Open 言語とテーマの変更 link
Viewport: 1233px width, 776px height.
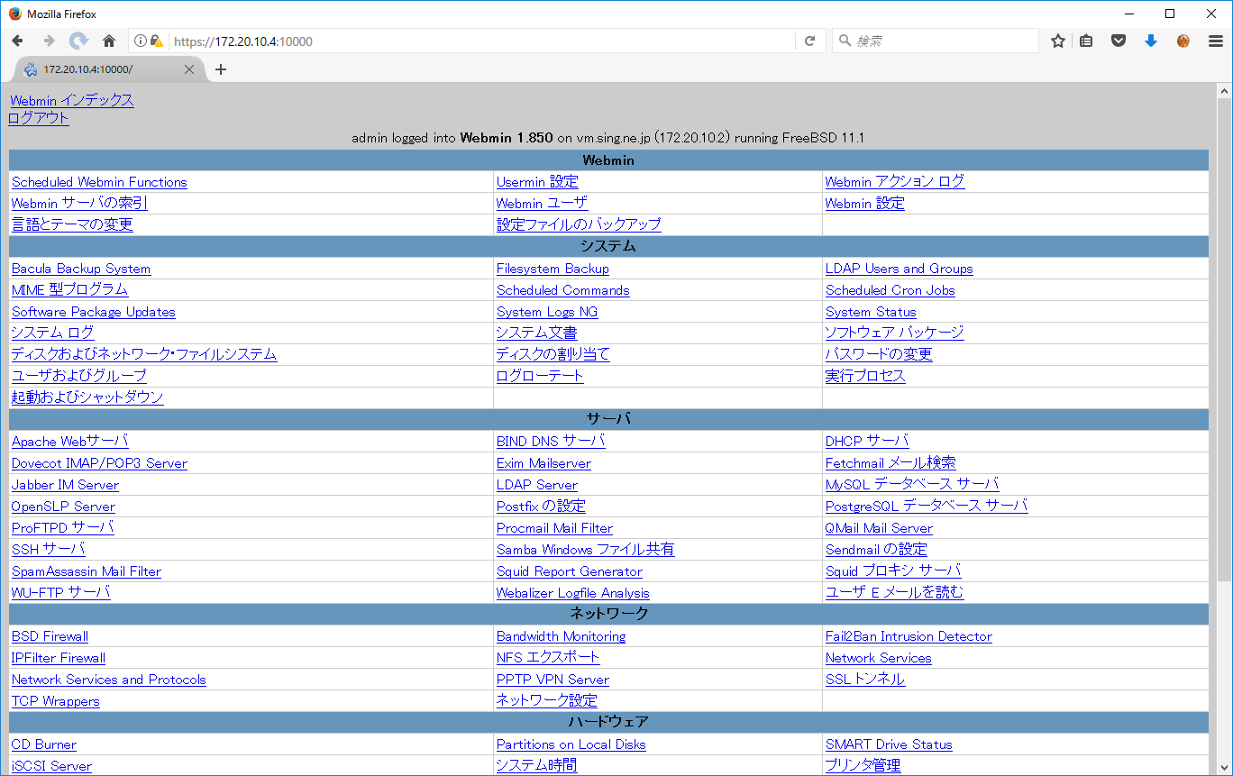point(72,224)
